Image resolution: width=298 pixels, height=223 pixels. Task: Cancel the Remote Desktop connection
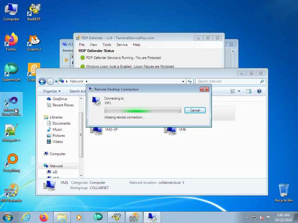[x=195, y=110]
